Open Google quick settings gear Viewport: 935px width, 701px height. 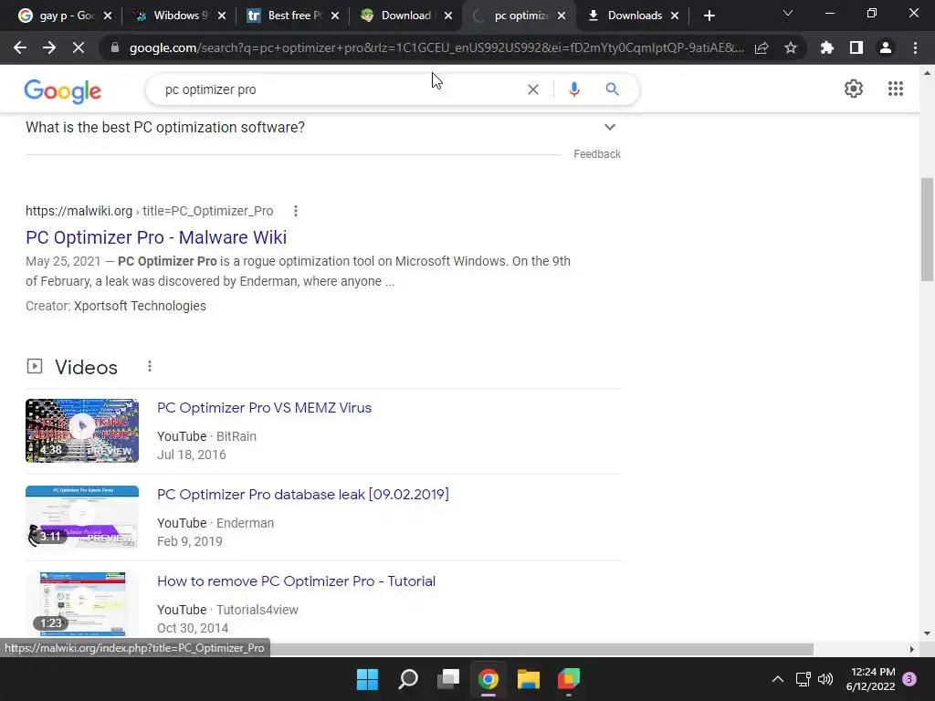(854, 89)
